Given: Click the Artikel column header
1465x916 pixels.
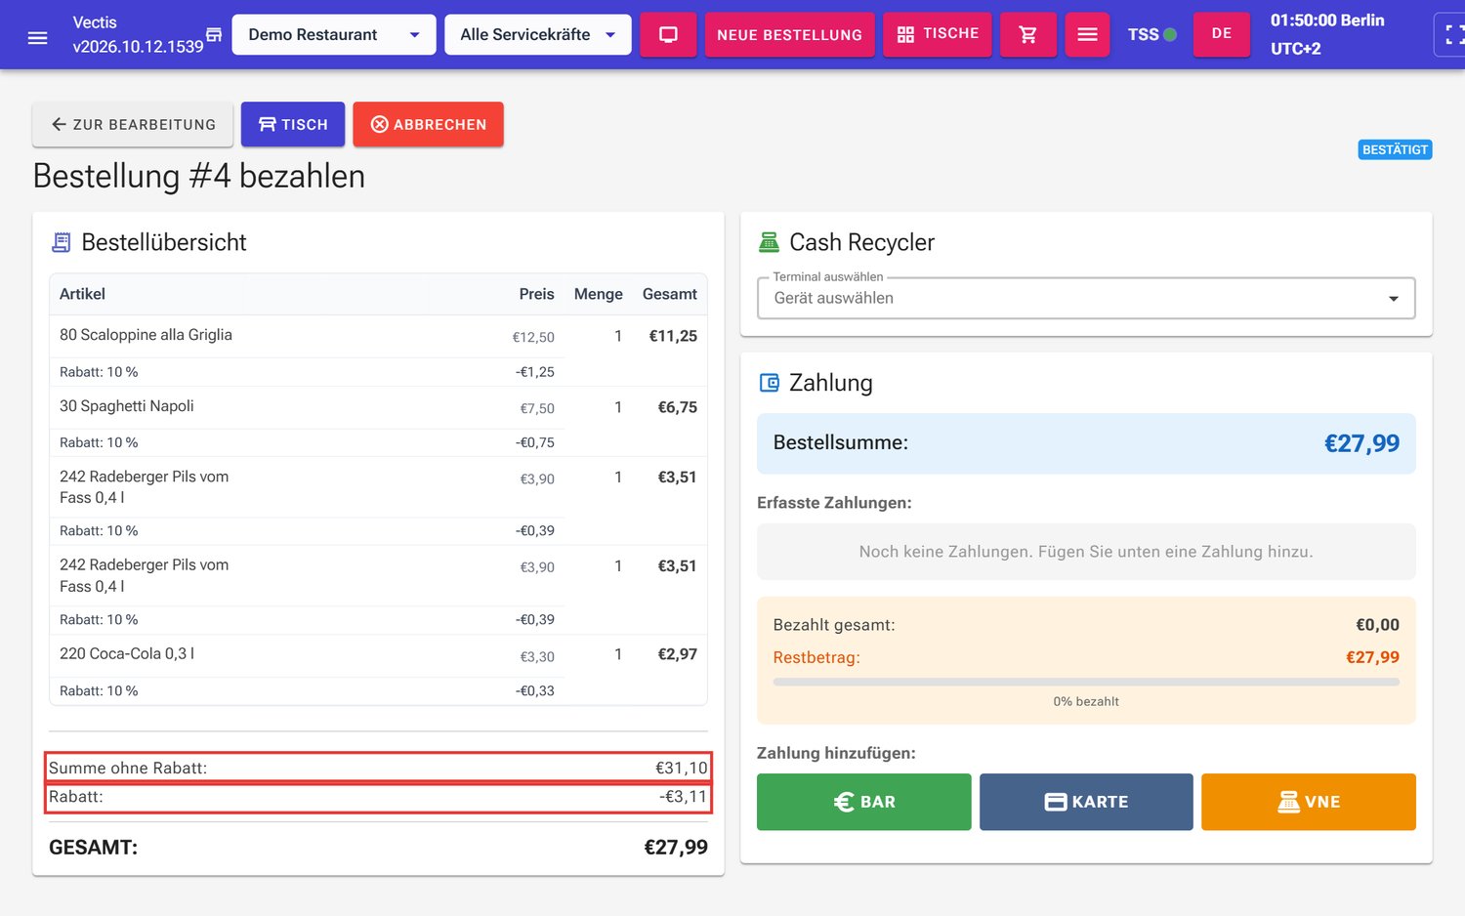Looking at the screenshot, I should tap(82, 294).
